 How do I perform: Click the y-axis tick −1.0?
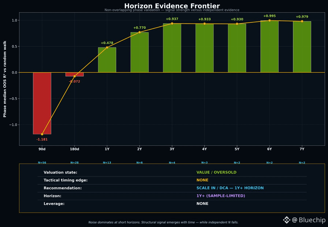13,125
